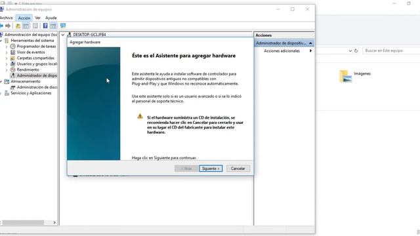
Task: Click the Rendimiento gauge icon
Action: (x=12, y=69)
